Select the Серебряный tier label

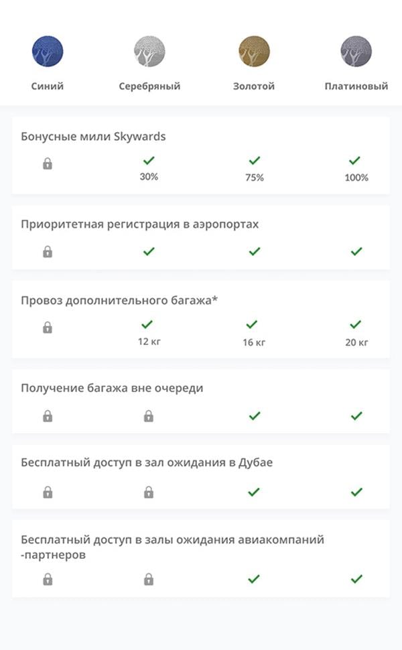click(x=149, y=86)
